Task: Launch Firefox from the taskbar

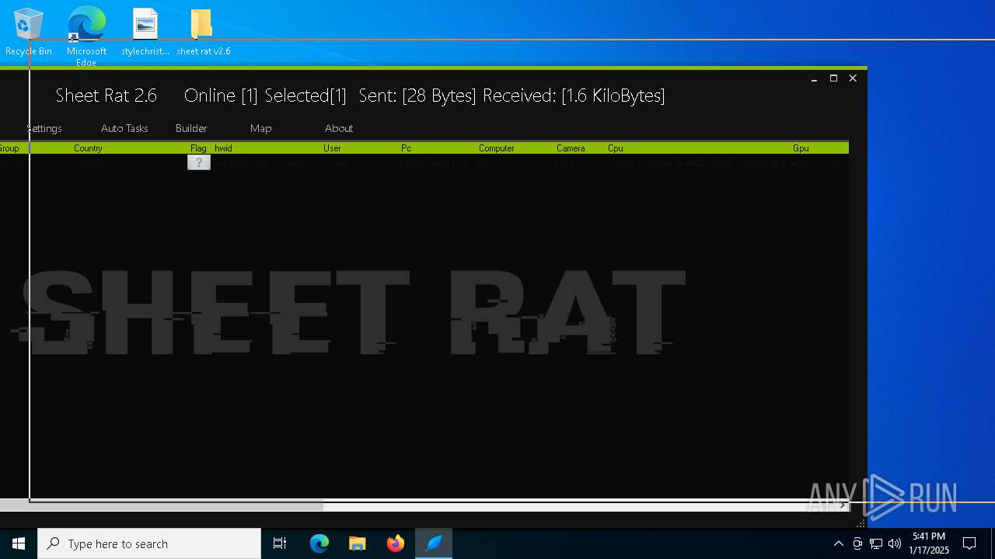Action: click(396, 543)
